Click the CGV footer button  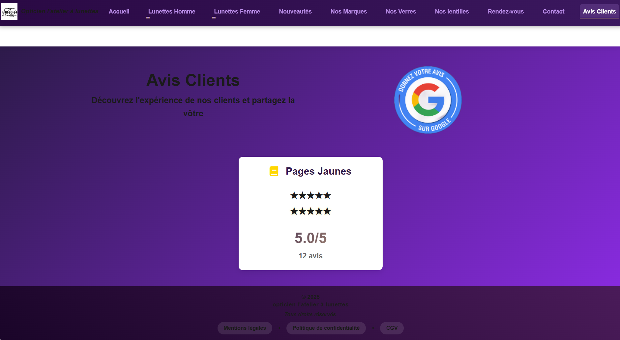tap(392, 328)
